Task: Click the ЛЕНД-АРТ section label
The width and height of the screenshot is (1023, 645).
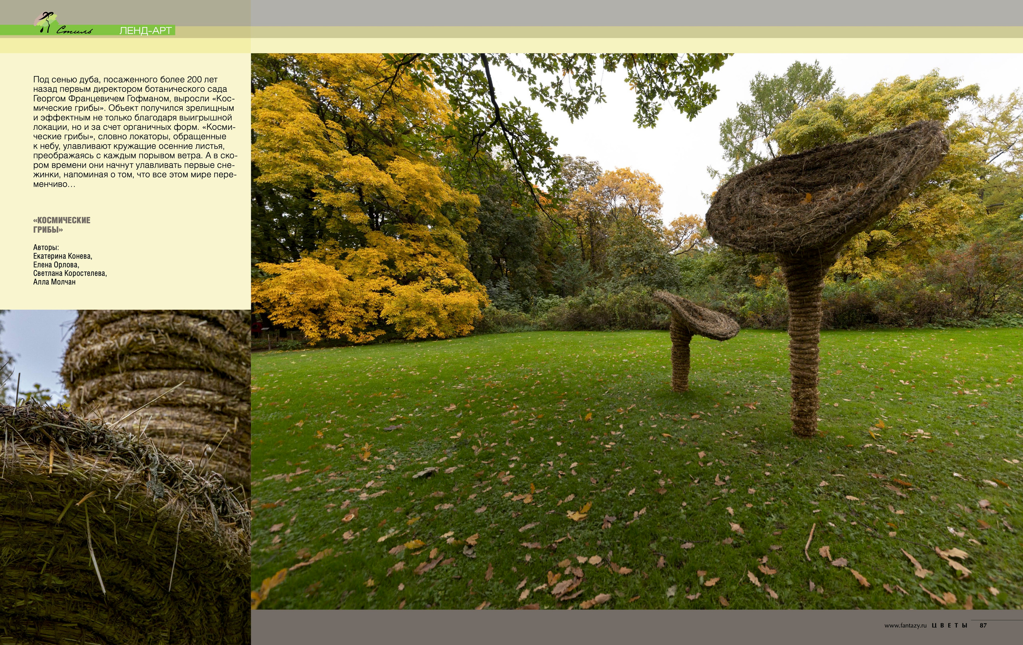Action: click(x=145, y=31)
